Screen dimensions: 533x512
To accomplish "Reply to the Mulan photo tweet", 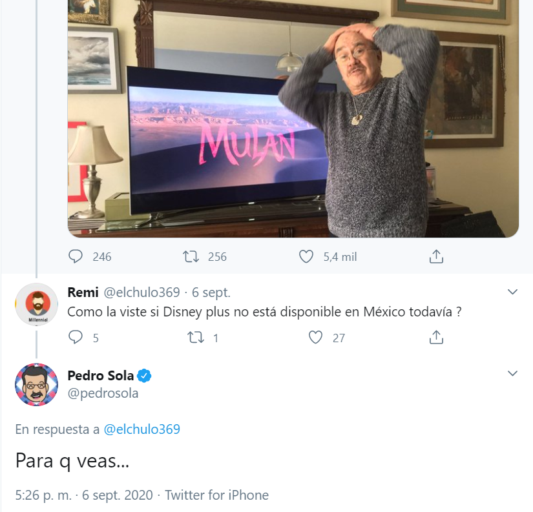I will coord(76,256).
